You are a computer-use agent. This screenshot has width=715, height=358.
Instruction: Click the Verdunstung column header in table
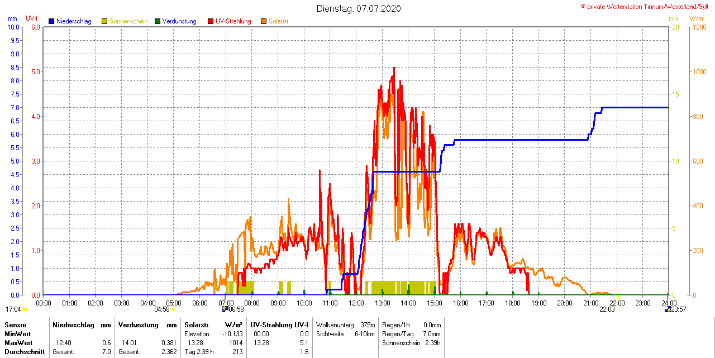click(x=137, y=324)
